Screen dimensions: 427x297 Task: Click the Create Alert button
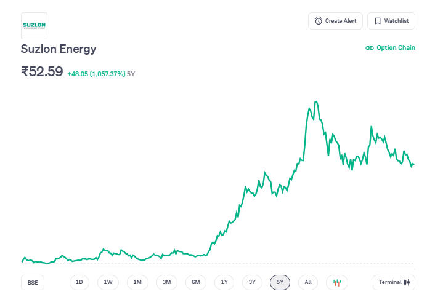pyautogui.click(x=335, y=21)
